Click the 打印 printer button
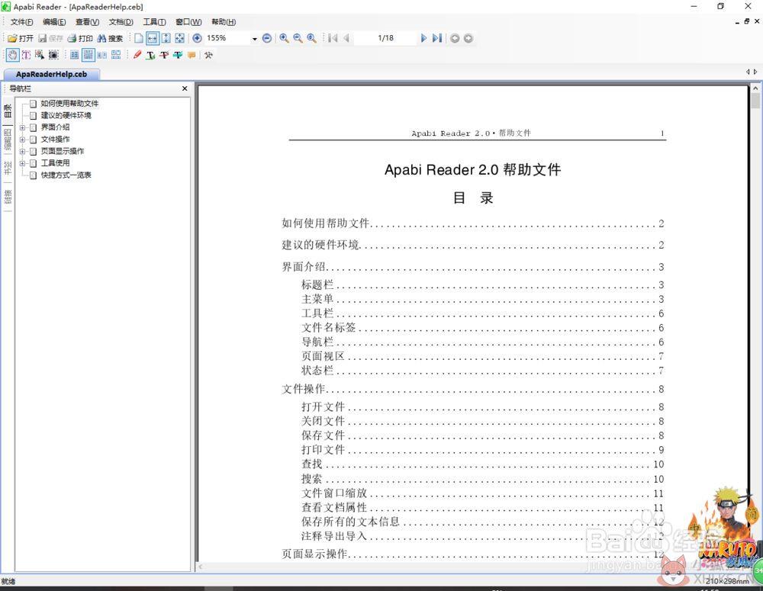Screen dimensions: 763x591 [80, 38]
